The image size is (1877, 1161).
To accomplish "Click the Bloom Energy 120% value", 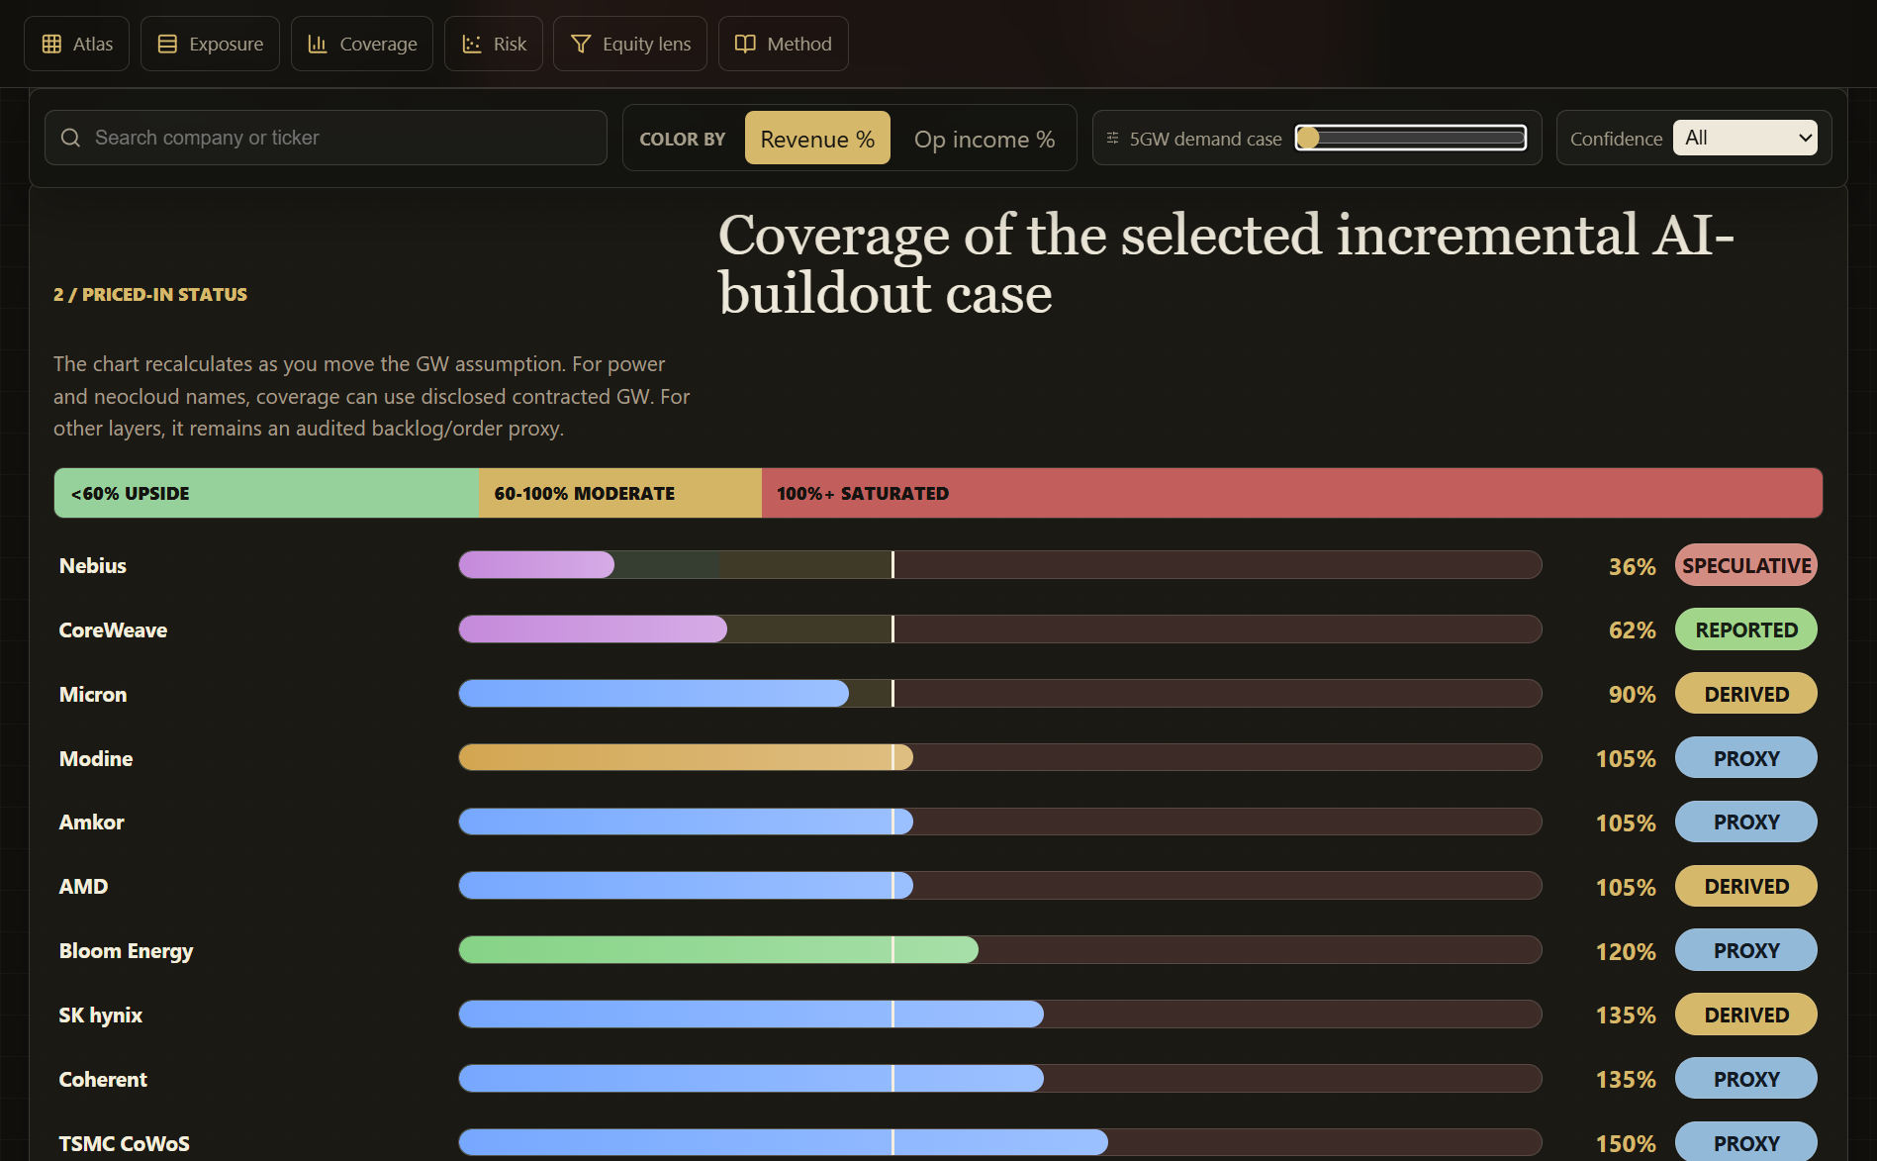I will (x=1626, y=951).
